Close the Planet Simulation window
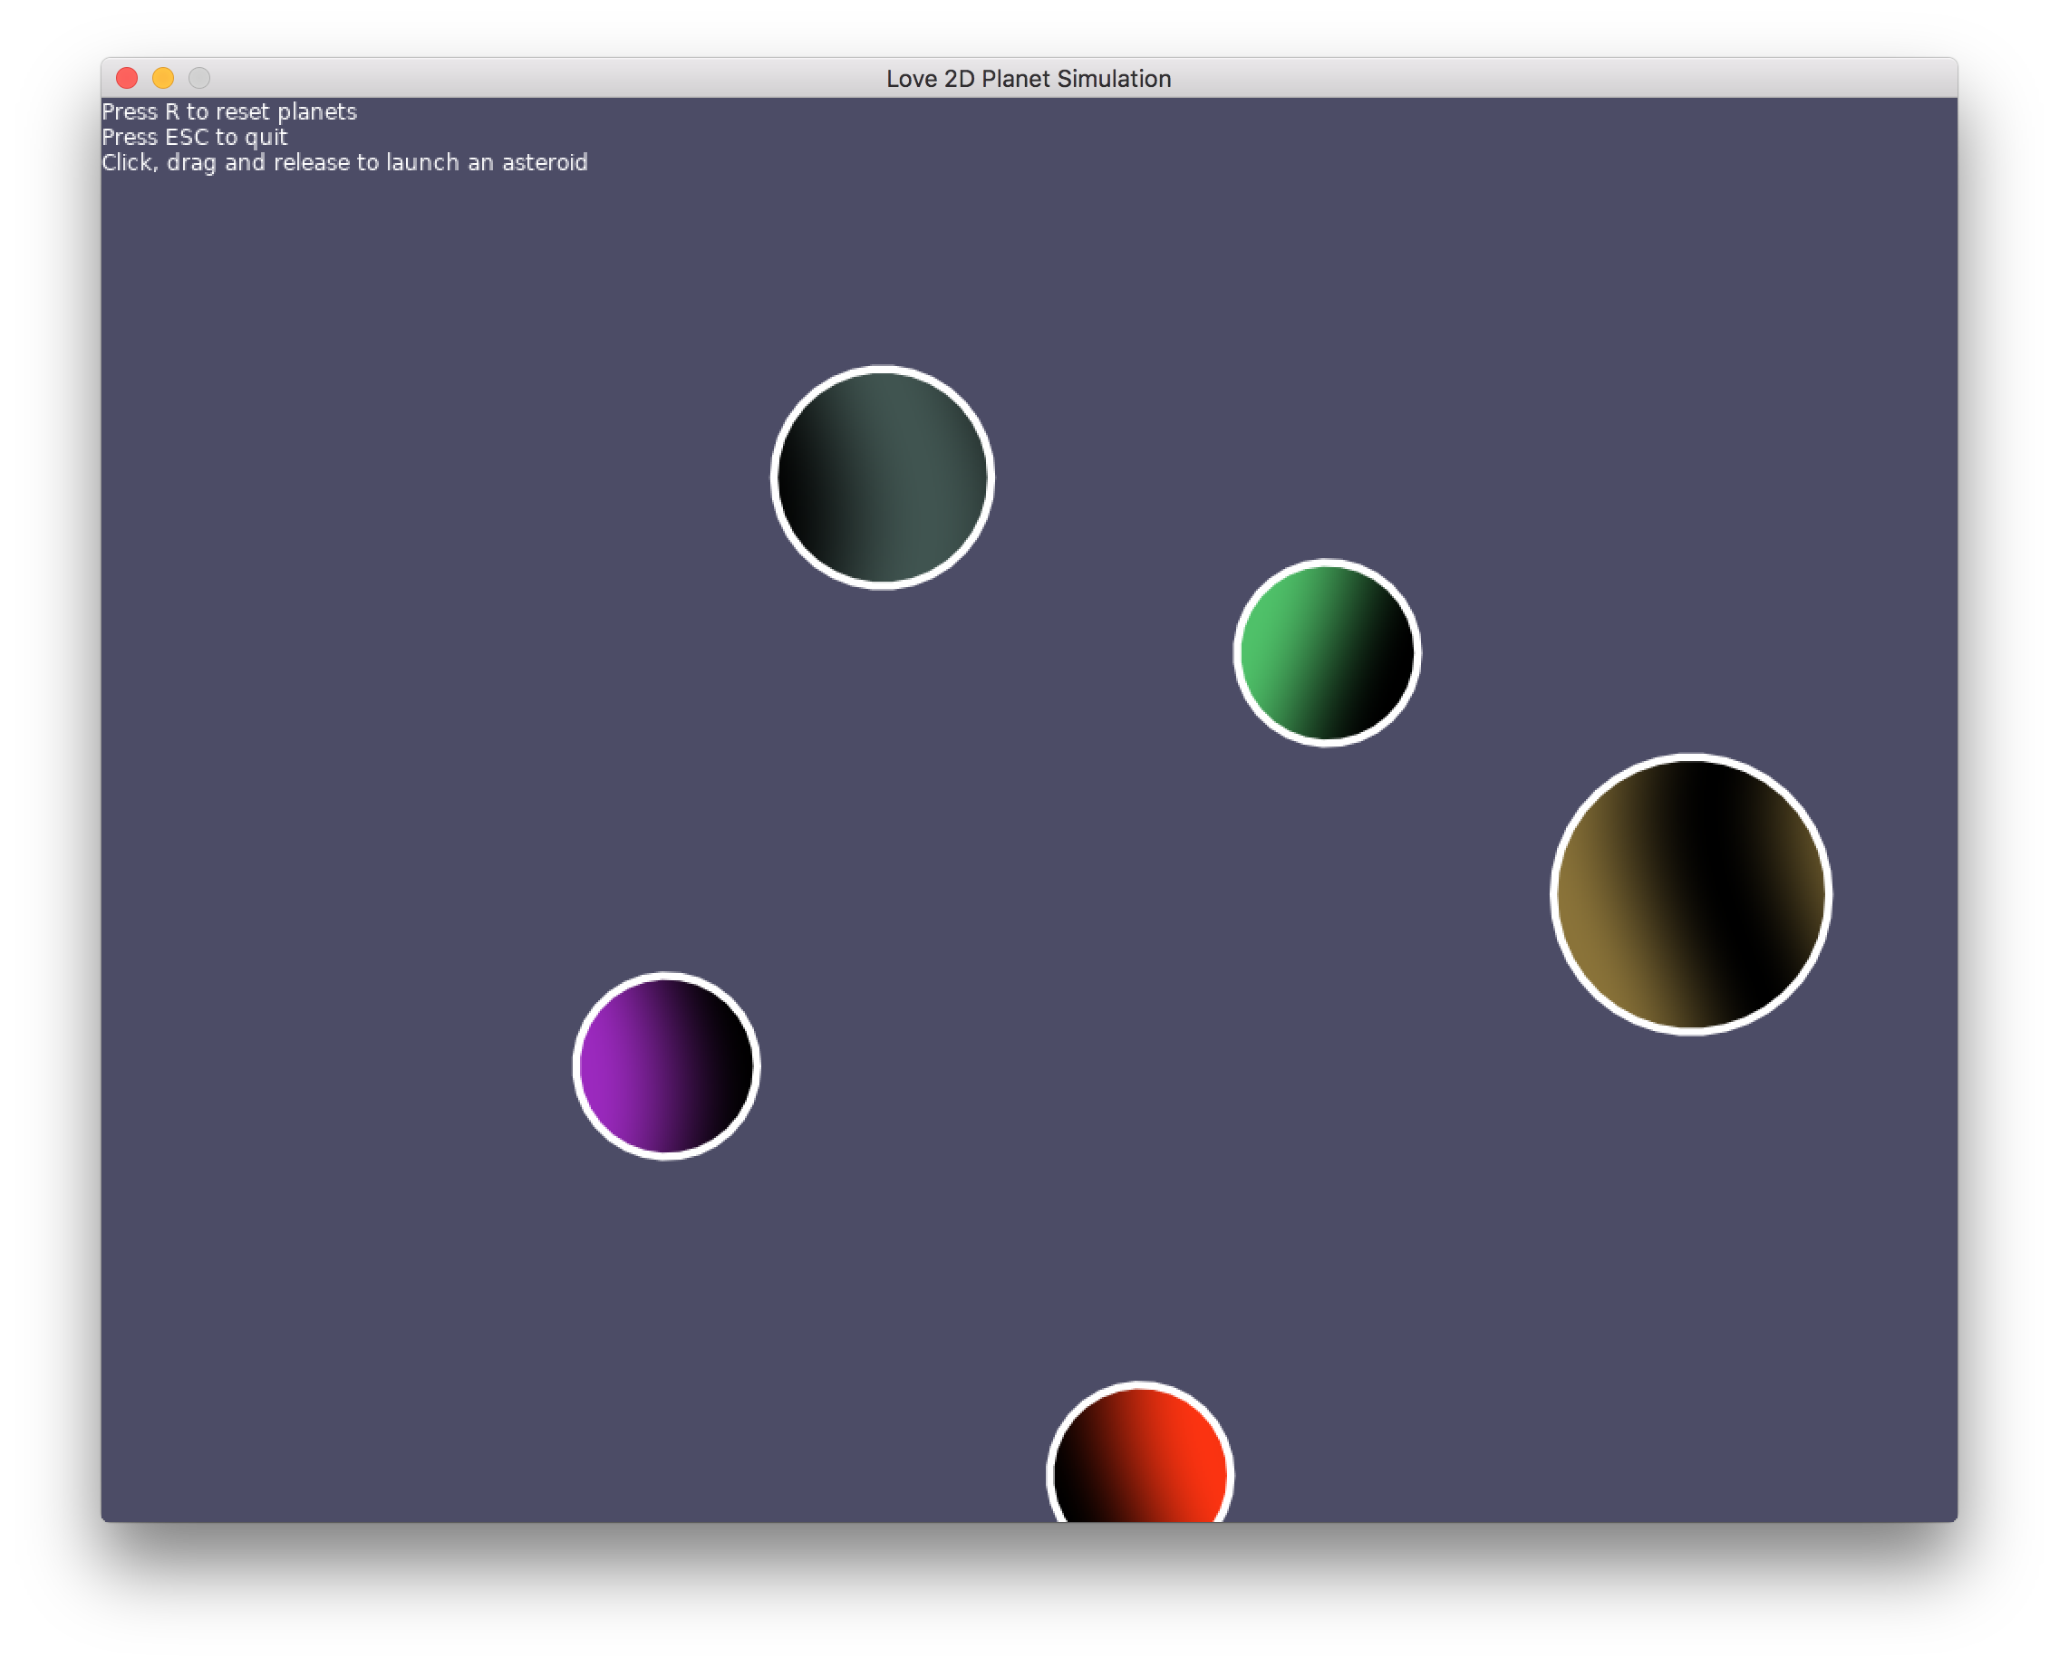 pyautogui.click(x=127, y=78)
